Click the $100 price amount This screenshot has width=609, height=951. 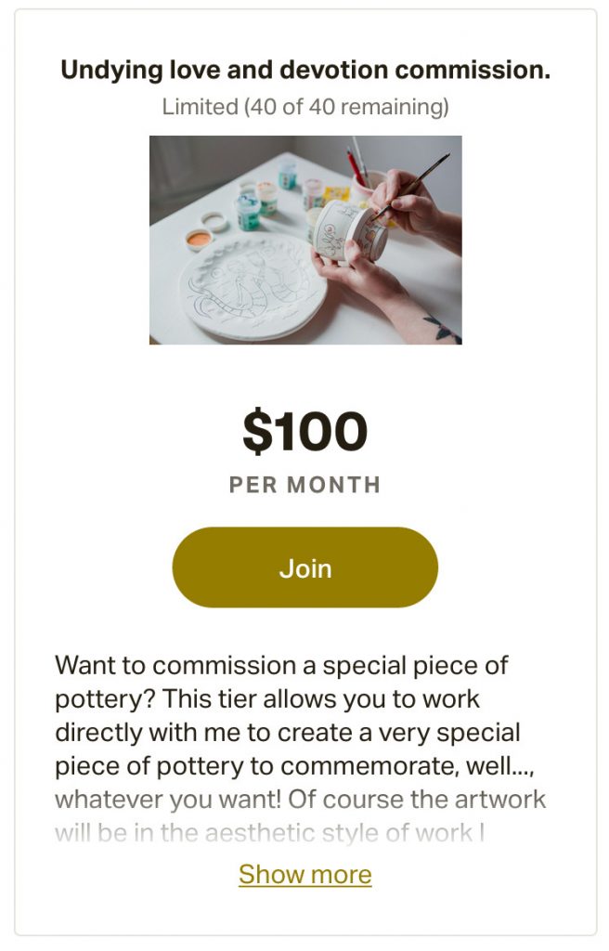pyautogui.click(x=304, y=432)
